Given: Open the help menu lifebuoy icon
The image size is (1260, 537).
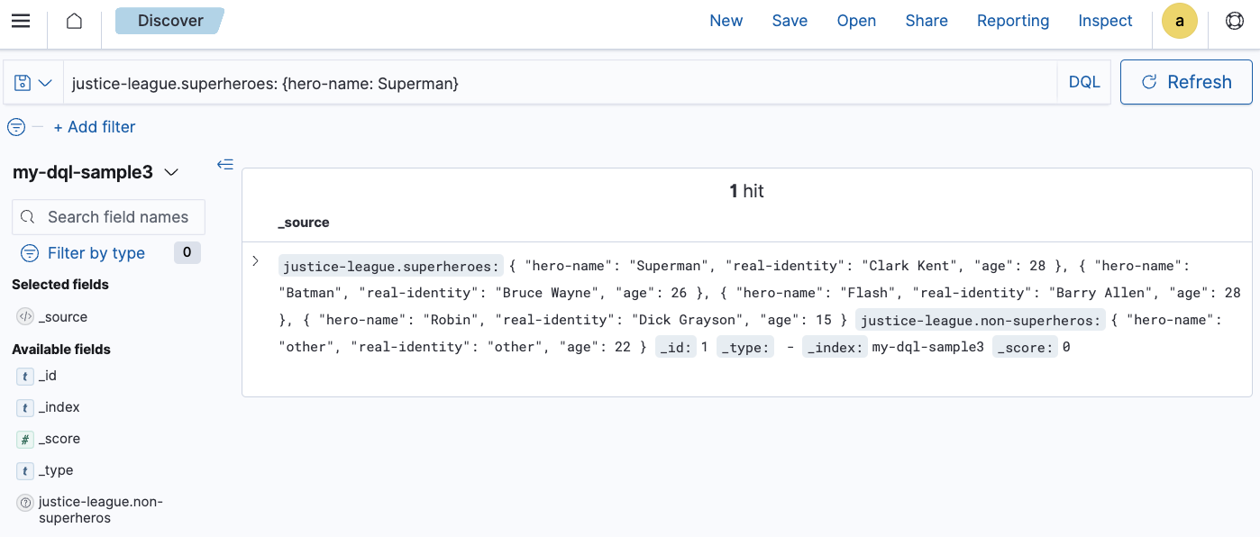Looking at the screenshot, I should (1234, 21).
